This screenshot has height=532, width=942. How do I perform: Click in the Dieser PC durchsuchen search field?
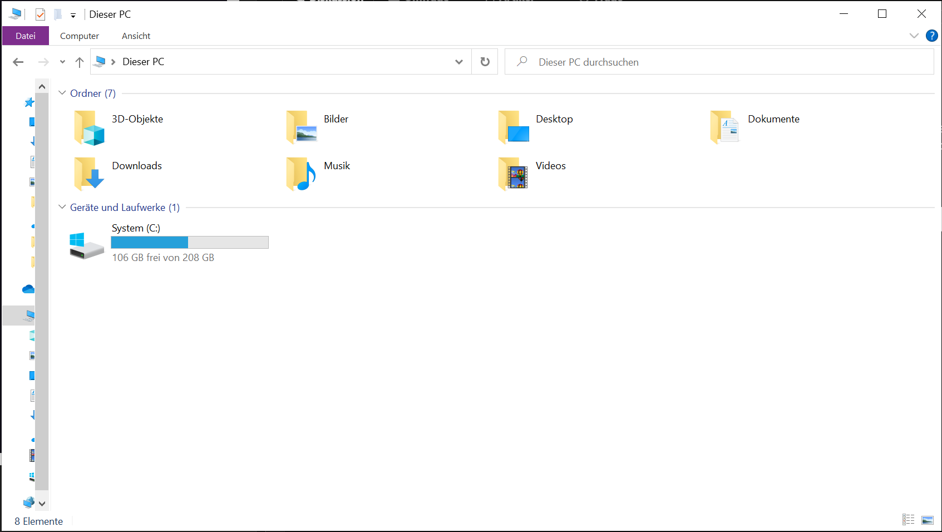pyautogui.click(x=719, y=62)
